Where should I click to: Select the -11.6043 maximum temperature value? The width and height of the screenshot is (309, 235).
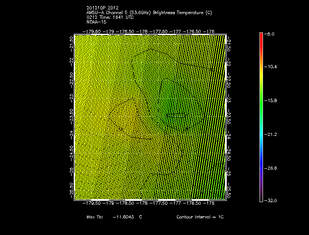(x=123, y=217)
